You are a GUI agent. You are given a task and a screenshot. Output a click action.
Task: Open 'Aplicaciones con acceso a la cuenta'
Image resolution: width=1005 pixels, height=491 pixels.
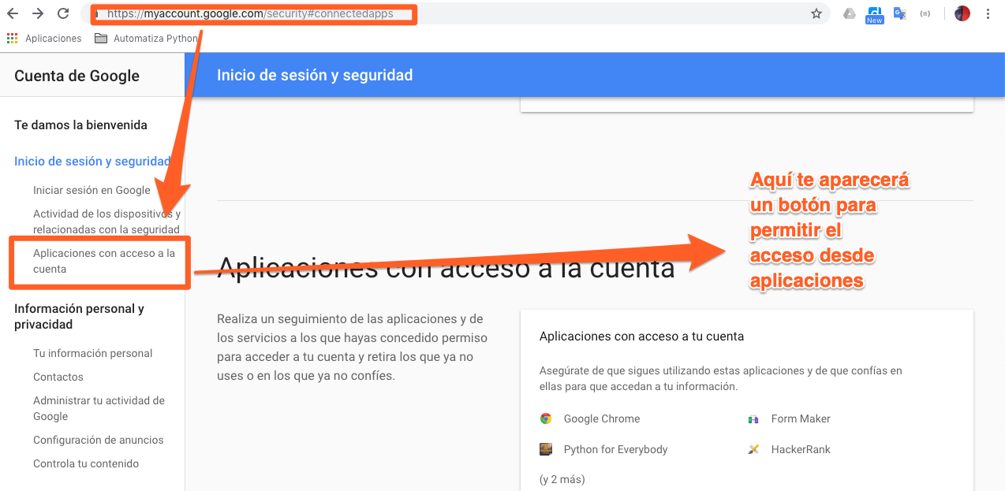[104, 261]
